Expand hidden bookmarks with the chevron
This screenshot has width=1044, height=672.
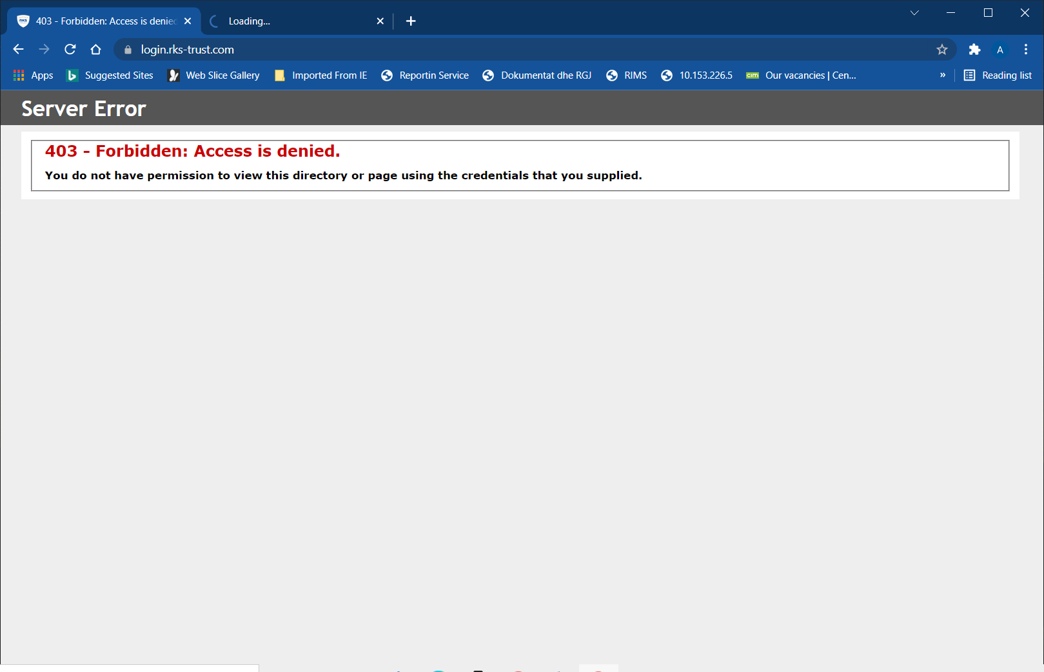click(x=943, y=75)
